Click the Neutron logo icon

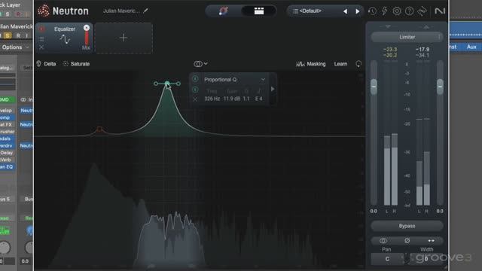[44, 11]
